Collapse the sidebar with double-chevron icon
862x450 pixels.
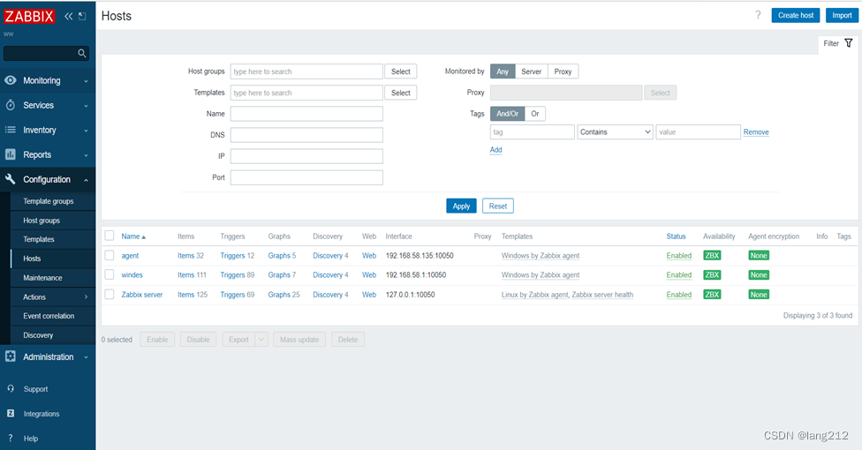[68, 17]
